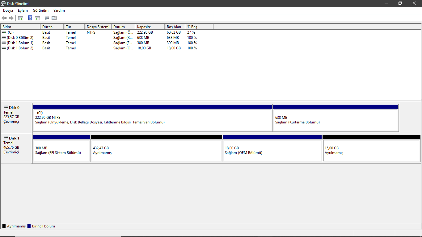Minimize the Disk Yönetimi window
Screen dimensions: 422x237
[386, 3]
